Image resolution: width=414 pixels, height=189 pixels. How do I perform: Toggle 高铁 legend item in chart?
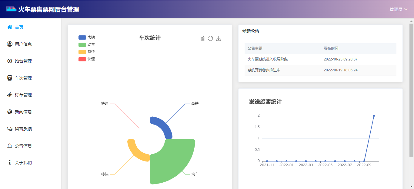(x=87, y=37)
